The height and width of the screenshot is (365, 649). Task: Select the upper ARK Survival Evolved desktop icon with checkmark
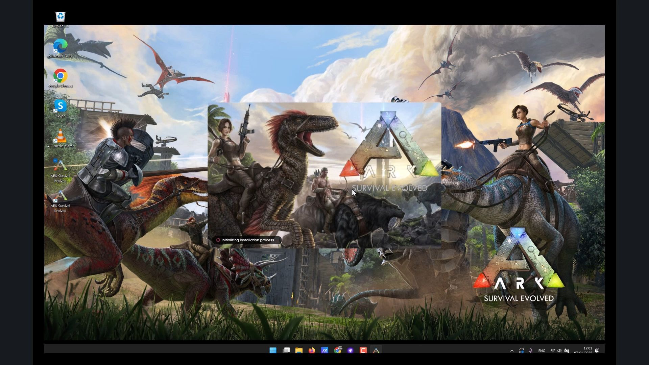point(60,170)
